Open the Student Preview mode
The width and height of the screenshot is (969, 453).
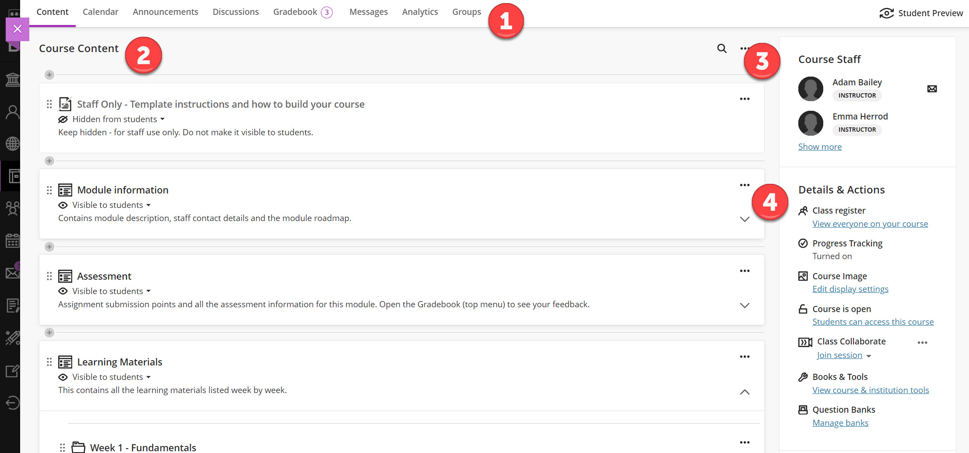click(x=921, y=13)
